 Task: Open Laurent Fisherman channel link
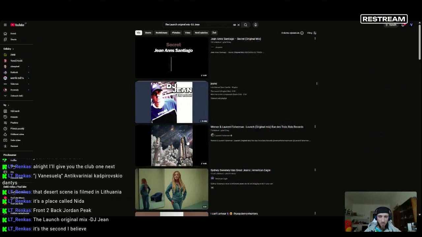pyautogui.click(x=223, y=136)
